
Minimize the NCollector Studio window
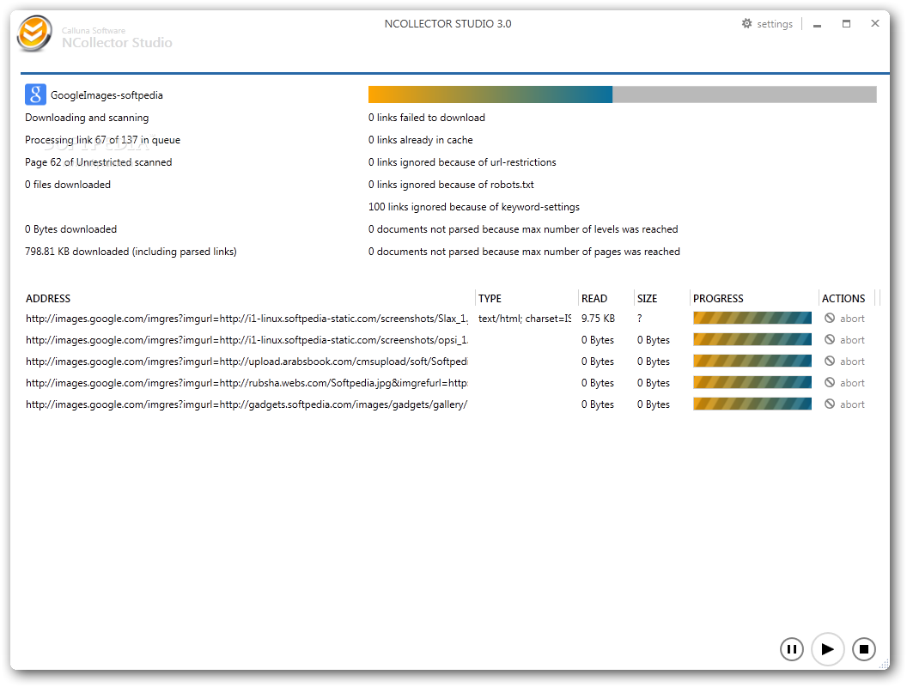click(x=817, y=24)
